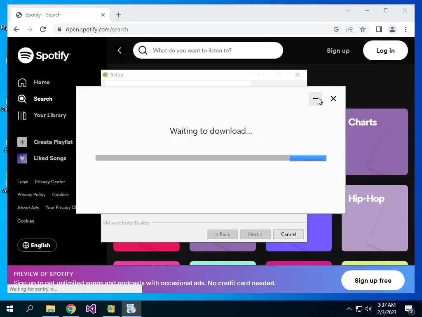This screenshot has height=317, width=422.
Task: Close the Setup window
Action: (298, 75)
